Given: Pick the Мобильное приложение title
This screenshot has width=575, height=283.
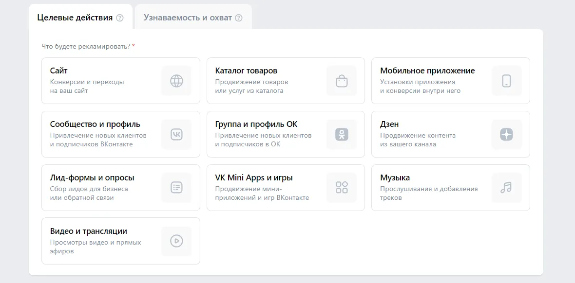Looking at the screenshot, I should (x=427, y=71).
